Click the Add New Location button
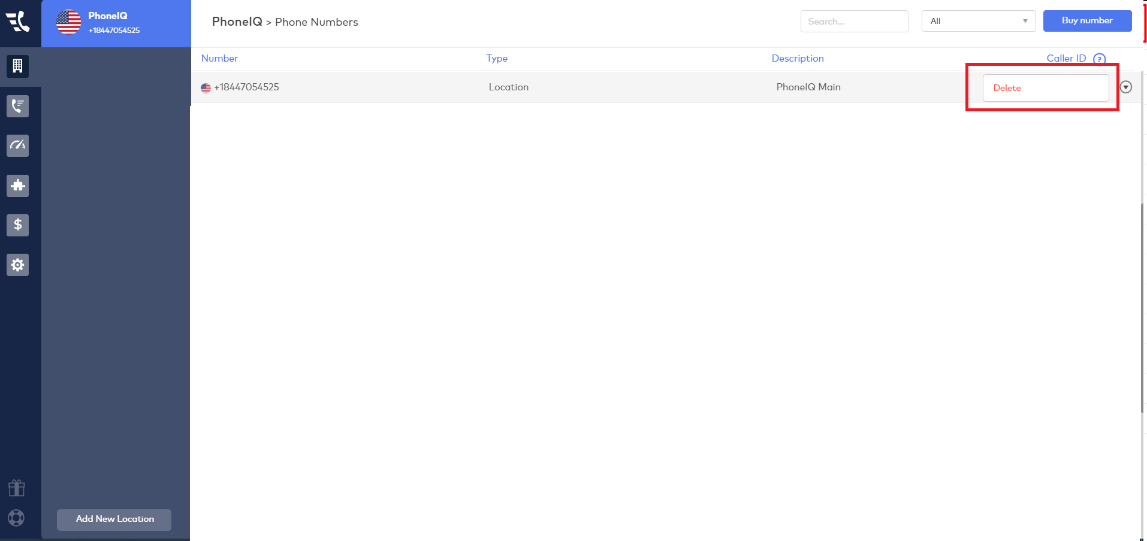Image resolution: width=1147 pixels, height=541 pixels. point(114,519)
